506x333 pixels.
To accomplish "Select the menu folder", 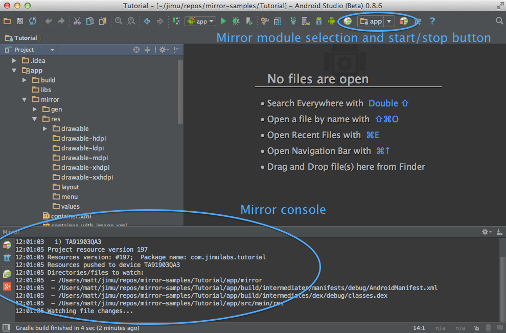I will pyautogui.click(x=65, y=197).
